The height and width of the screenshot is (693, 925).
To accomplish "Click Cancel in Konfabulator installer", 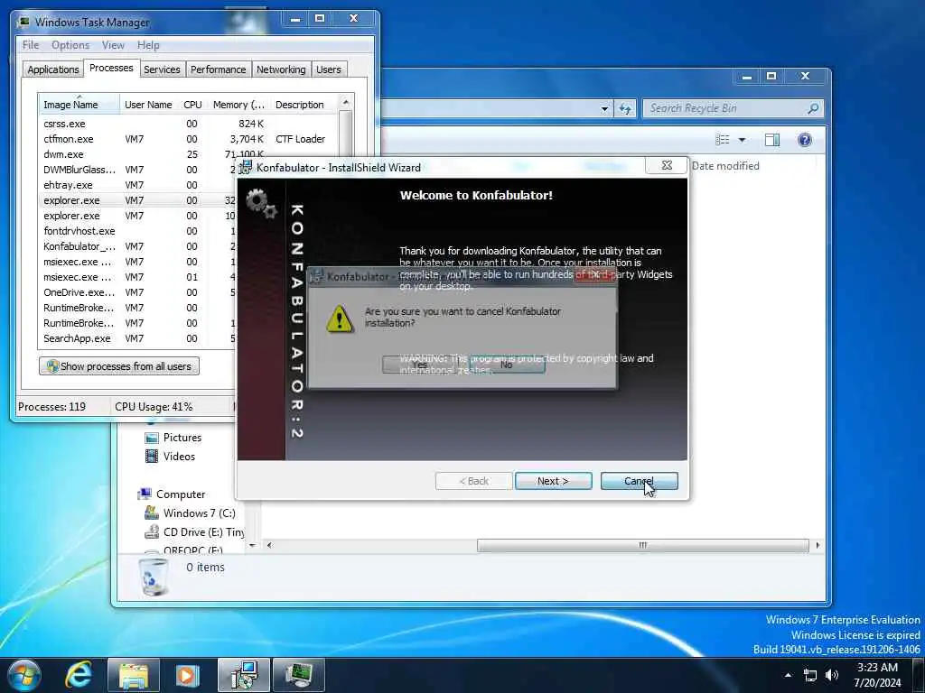I will 639,481.
